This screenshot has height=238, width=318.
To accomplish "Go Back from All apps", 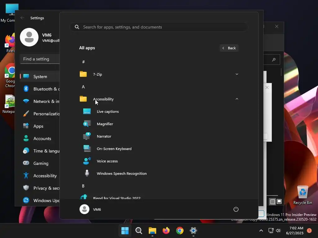I will click(x=229, y=48).
